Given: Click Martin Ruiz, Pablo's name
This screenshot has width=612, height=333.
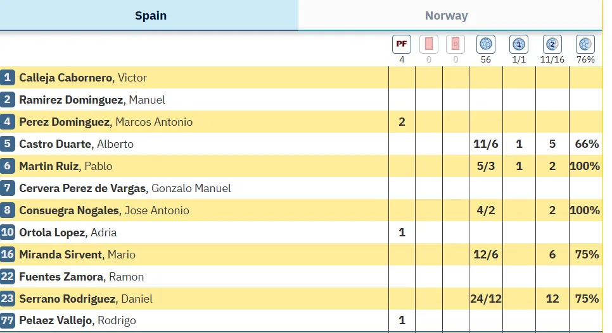Looking at the screenshot, I should [66, 166].
